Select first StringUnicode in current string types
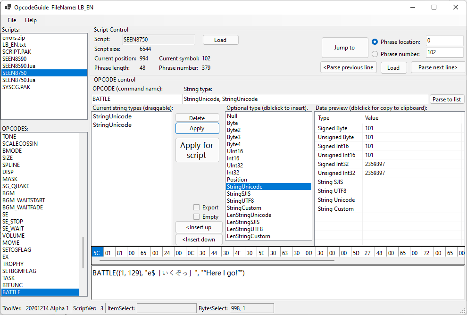This screenshot has width=467, height=315. tap(131, 116)
